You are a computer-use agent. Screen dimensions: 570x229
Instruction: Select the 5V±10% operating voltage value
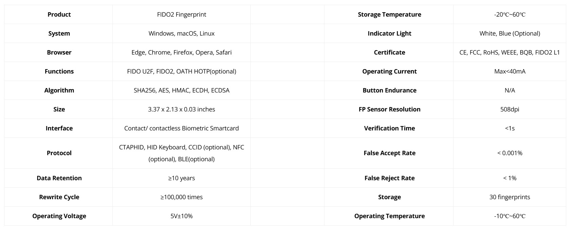pyautogui.click(x=181, y=216)
